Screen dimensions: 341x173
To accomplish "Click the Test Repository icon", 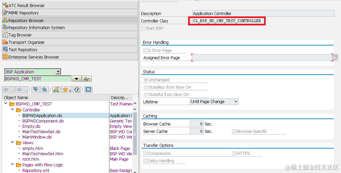I will [x=5, y=50].
